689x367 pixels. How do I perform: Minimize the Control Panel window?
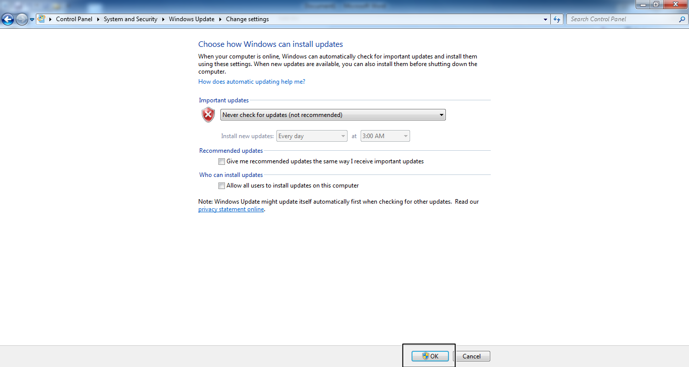point(643,5)
